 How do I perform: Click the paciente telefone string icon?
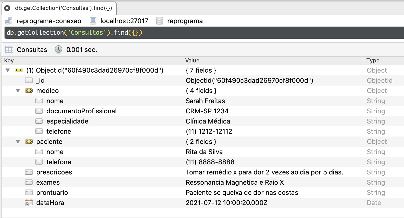pyautogui.click(x=39, y=162)
